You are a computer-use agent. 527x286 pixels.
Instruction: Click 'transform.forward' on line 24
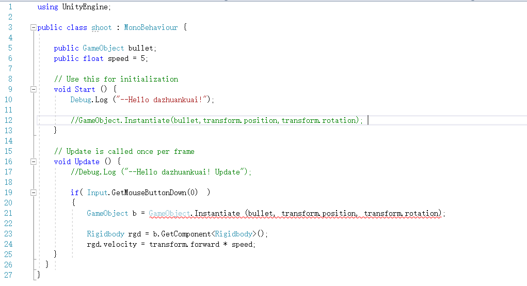tap(184, 244)
